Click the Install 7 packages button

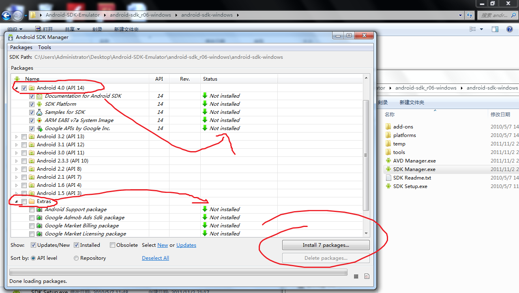[326, 245]
